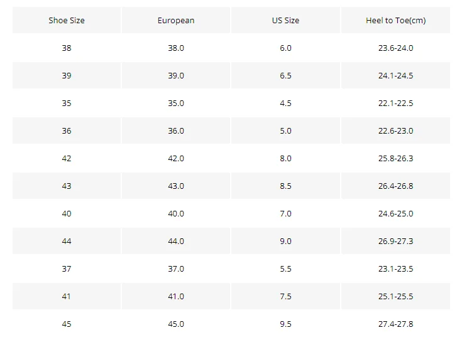Click the Heel to Toe(cm) header
The image size is (462, 340).
click(x=396, y=20)
